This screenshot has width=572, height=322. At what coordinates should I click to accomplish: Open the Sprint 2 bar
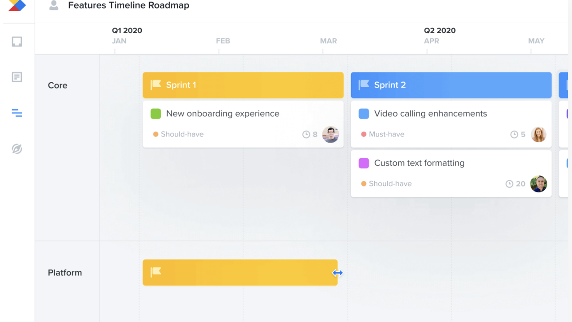pyautogui.click(x=451, y=85)
